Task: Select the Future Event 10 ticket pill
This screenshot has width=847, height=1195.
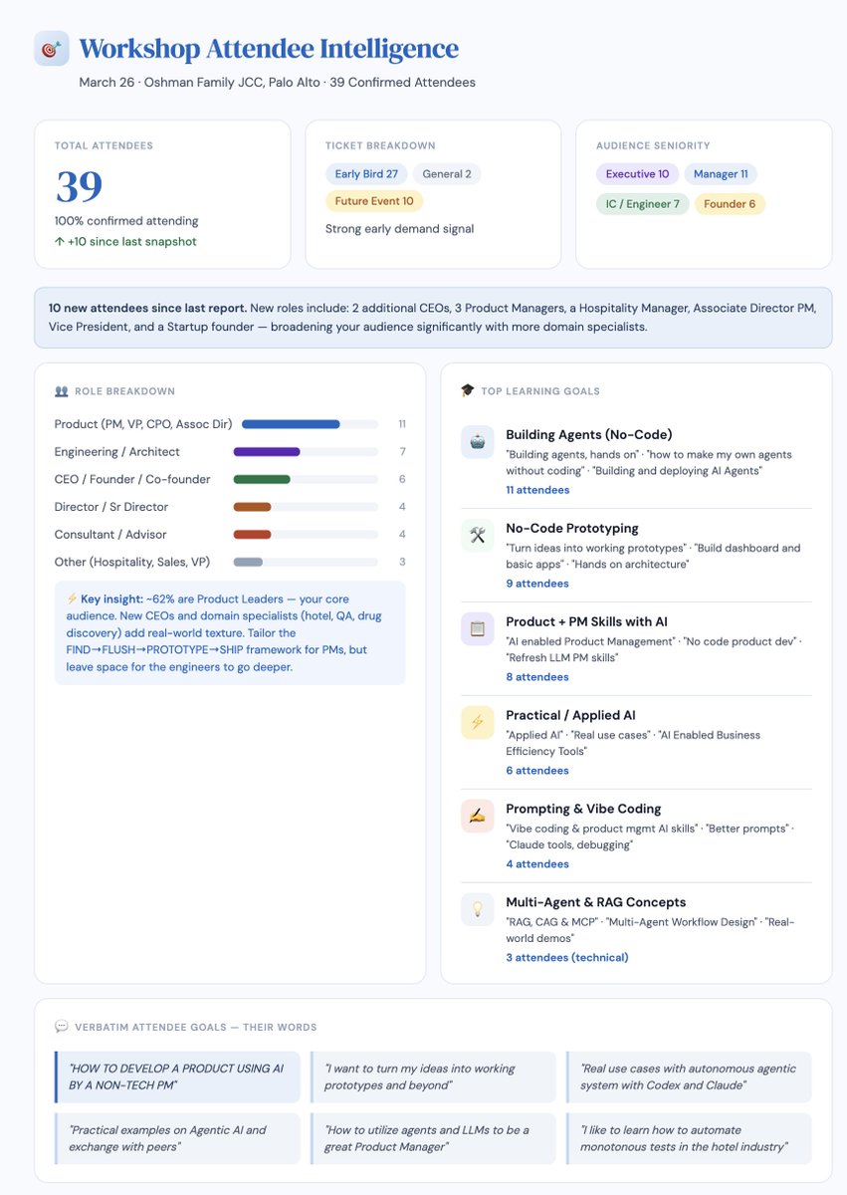Action: [x=374, y=201]
